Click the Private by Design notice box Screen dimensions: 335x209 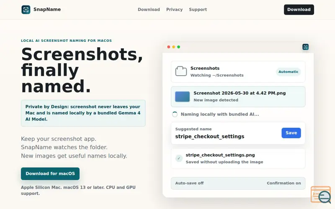[x=83, y=113]
